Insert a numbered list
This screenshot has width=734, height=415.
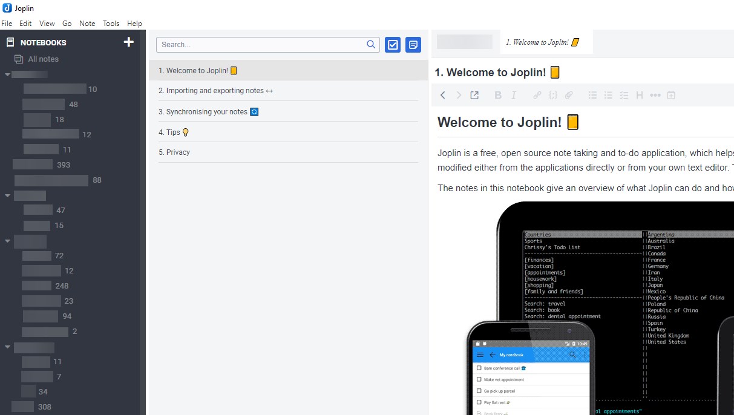click(608, 95)
